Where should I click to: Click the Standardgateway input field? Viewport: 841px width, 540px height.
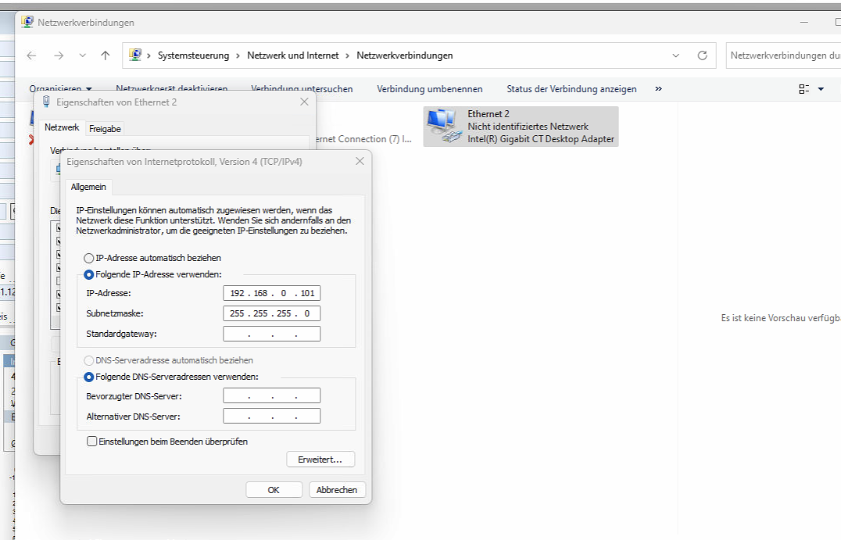tap(271, 334)
